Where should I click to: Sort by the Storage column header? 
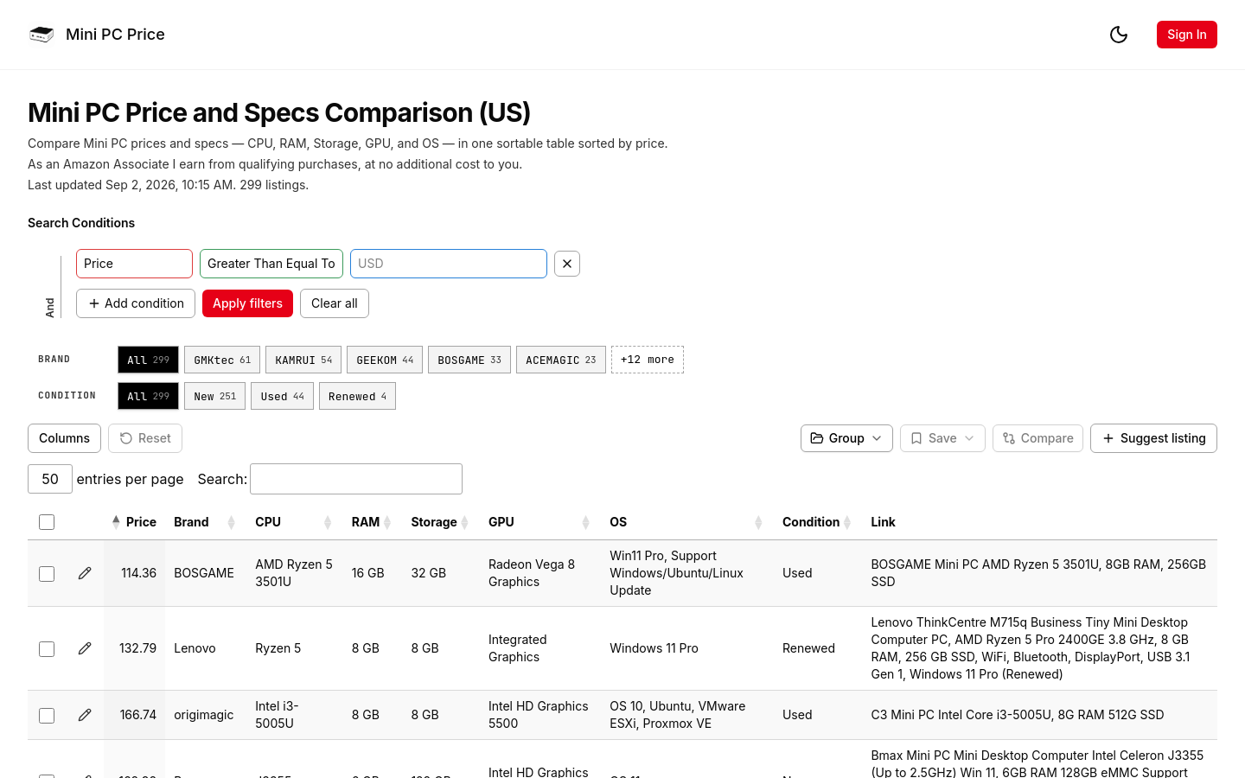point(440,522)
